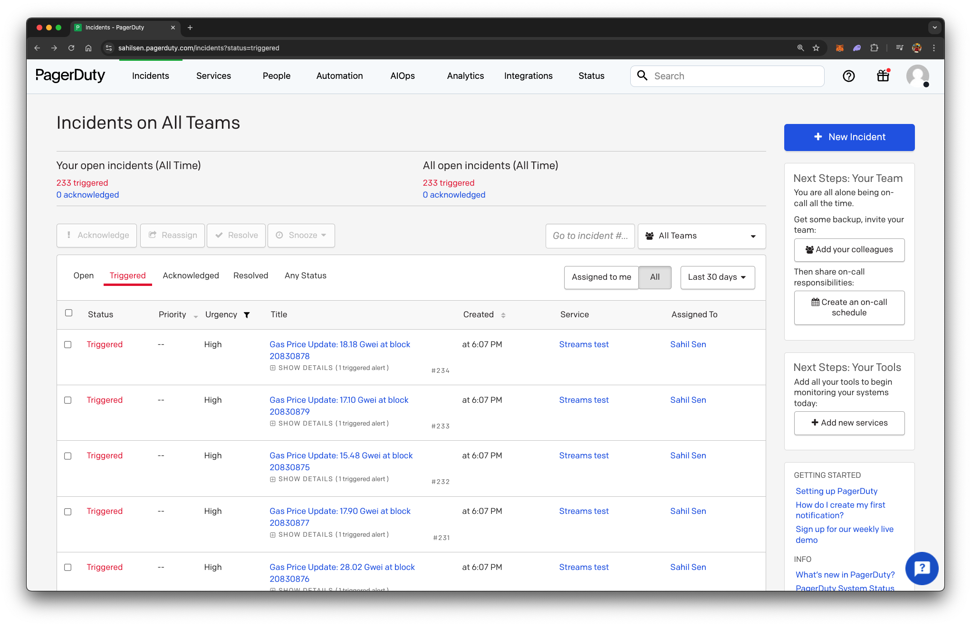This screenshot has width=971, height=626.
Task: Click the Reassign button
Action: [173, 236]
